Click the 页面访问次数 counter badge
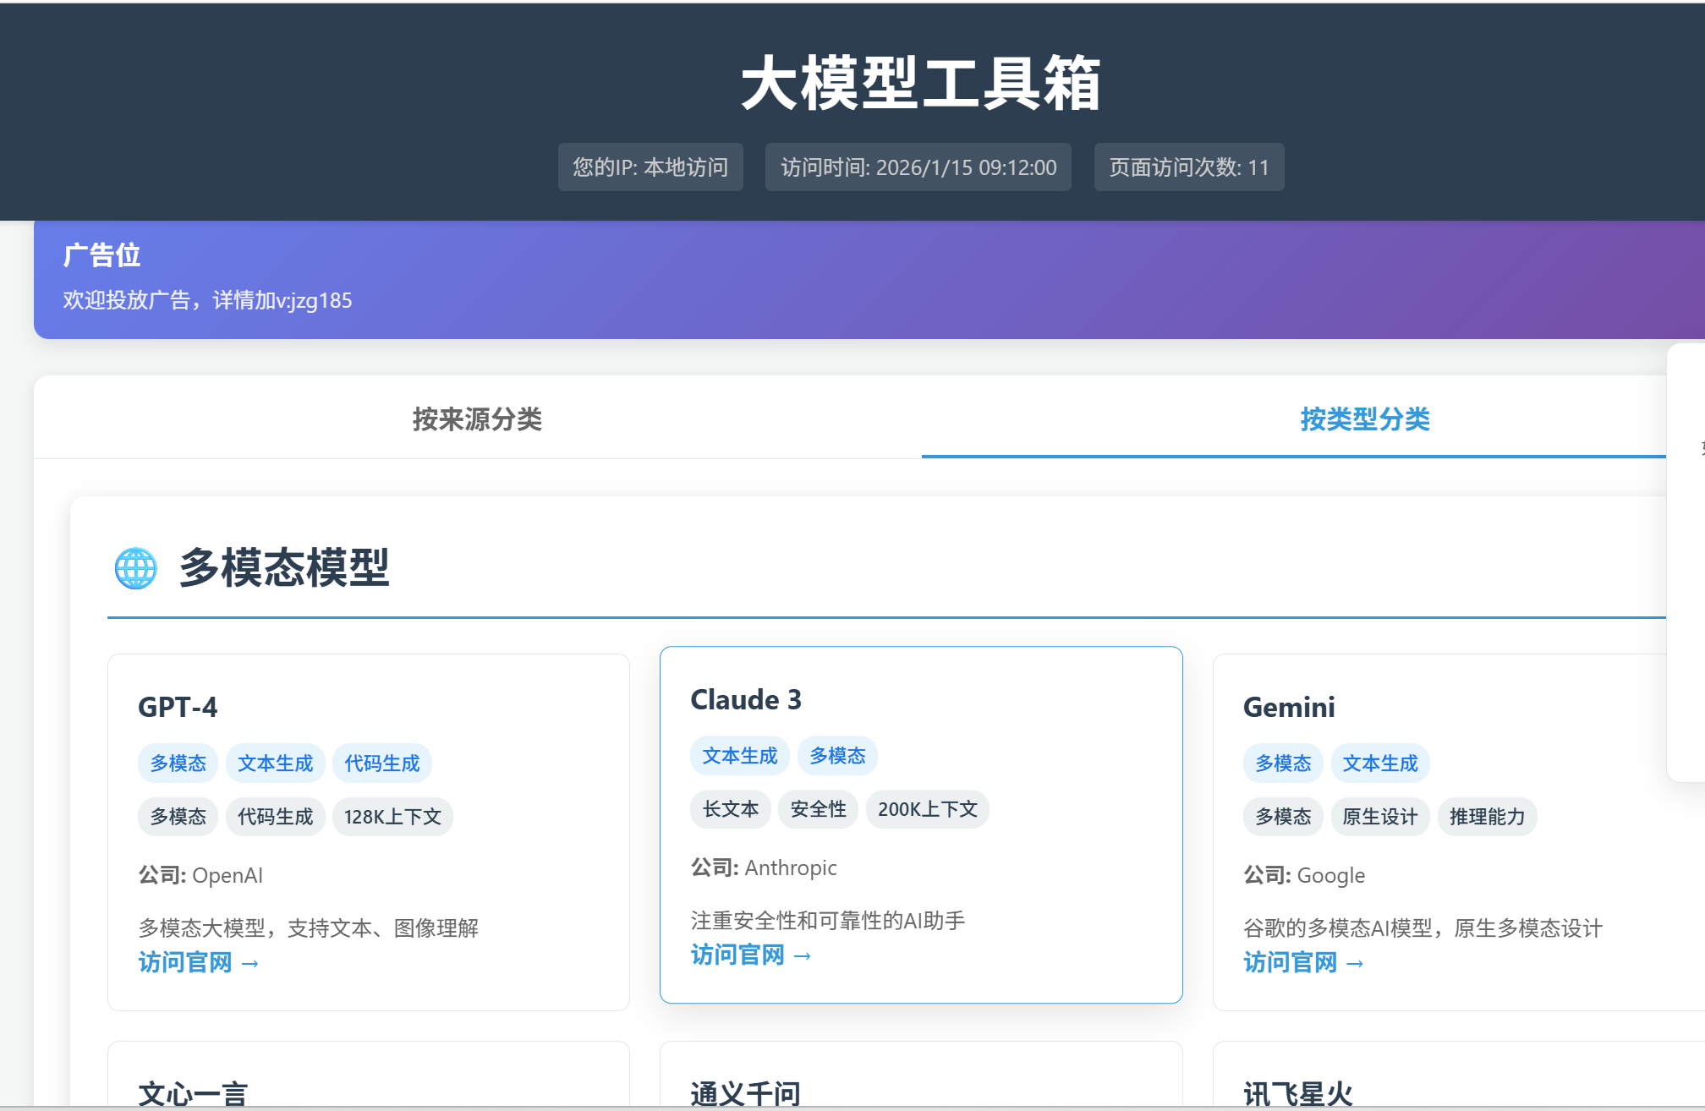The image size is (1705, 1111). (x=1188, y=167)
